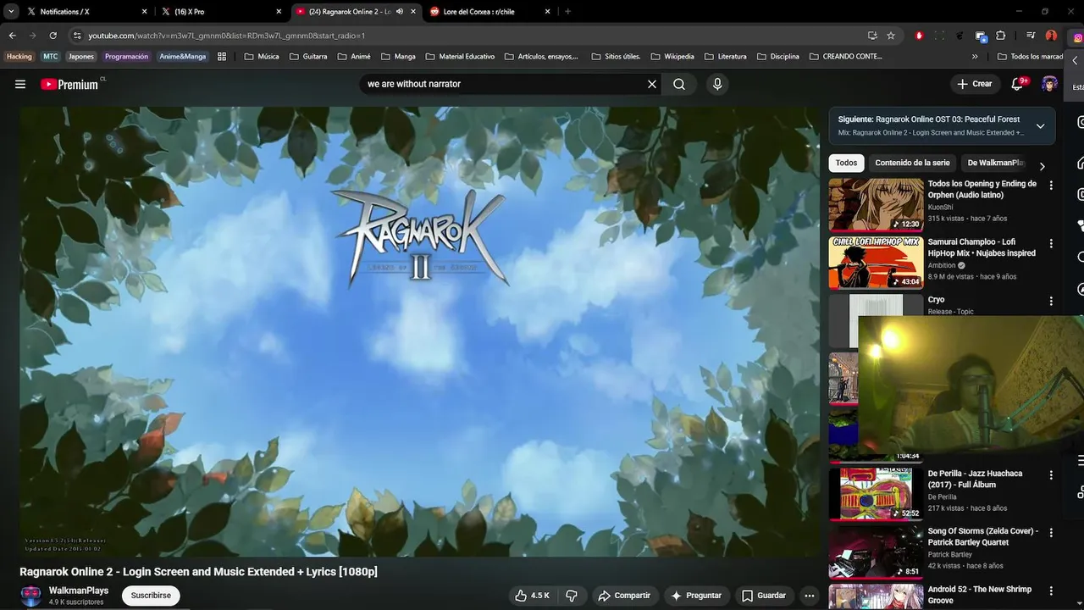The height and width of the screenshot is (610, 1084).
Task: Open options for Song Of Storms cover
Action: point(1051,533)
